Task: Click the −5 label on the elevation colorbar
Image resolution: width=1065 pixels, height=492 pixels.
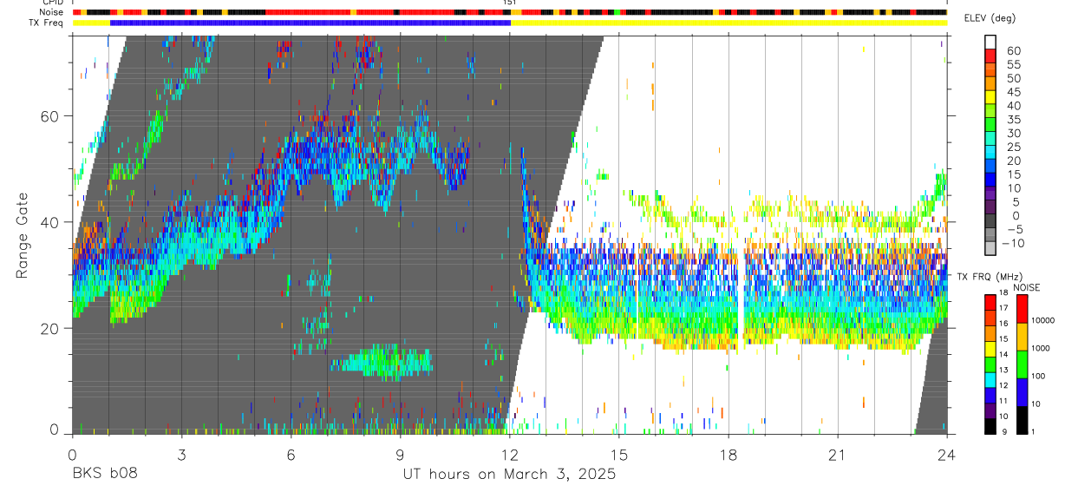Action: pyautogui.click(x=1015, y=229)
